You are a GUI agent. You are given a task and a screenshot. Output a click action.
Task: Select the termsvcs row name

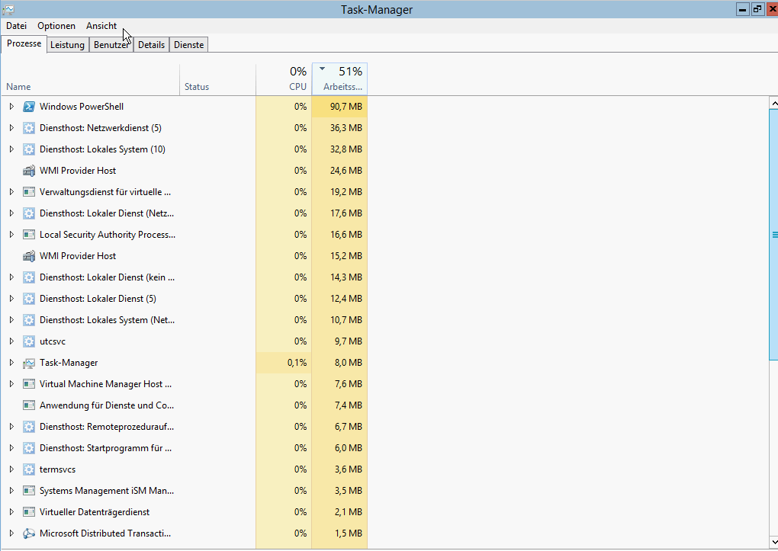(57, 469)
